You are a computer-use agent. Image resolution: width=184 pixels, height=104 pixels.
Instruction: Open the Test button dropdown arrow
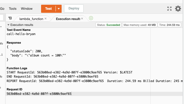point(59,9)
